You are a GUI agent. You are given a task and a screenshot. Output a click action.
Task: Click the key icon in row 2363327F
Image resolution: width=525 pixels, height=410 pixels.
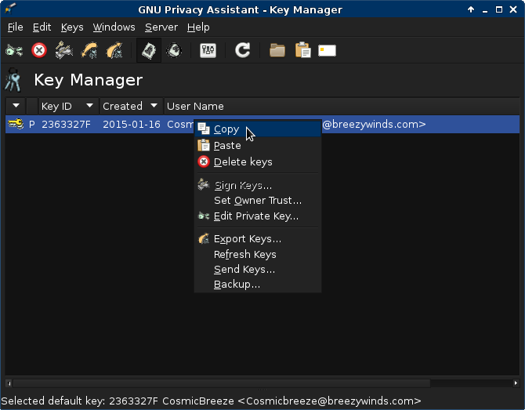(x=16, y=125)
